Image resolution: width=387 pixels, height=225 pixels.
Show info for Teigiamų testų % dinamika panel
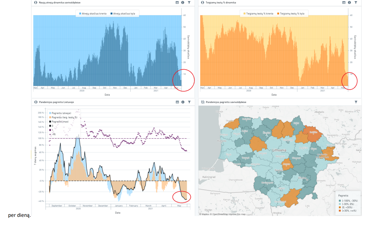(349, 2)
